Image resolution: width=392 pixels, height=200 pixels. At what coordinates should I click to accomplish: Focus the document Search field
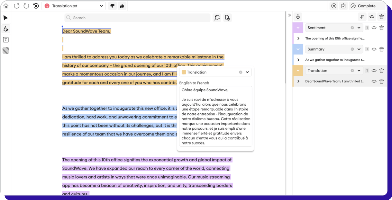[137, 18]
